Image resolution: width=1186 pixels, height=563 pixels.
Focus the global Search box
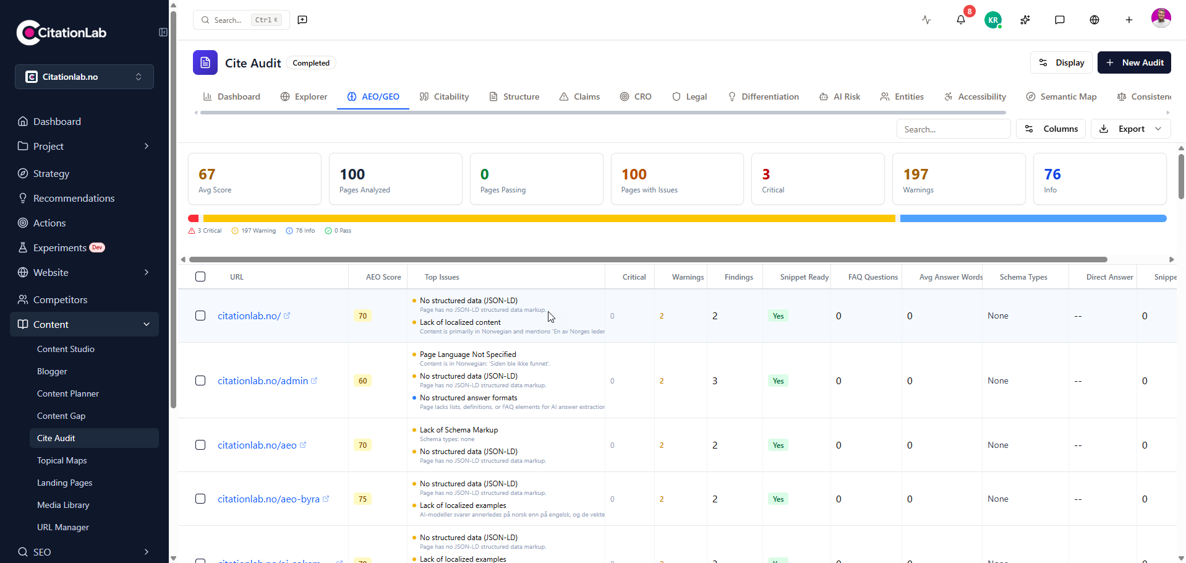point(241,20)
